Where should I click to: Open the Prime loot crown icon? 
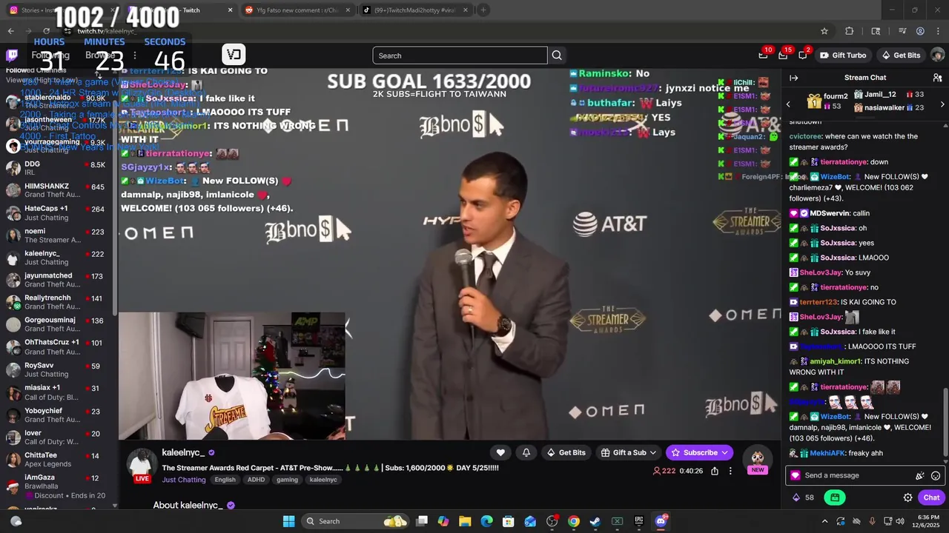(x=763, y=56)
